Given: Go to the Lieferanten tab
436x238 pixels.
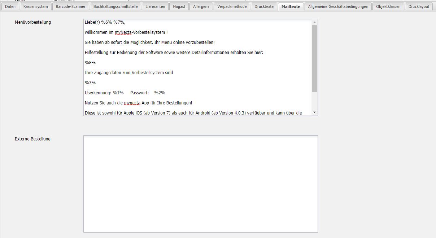Looking at the screenshot, I should click(x=155, y=6).
